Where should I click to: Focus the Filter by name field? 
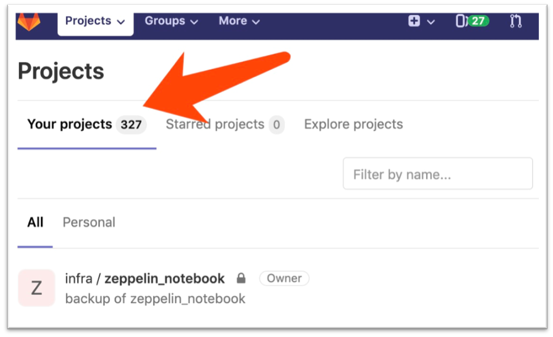click(438, 174)
